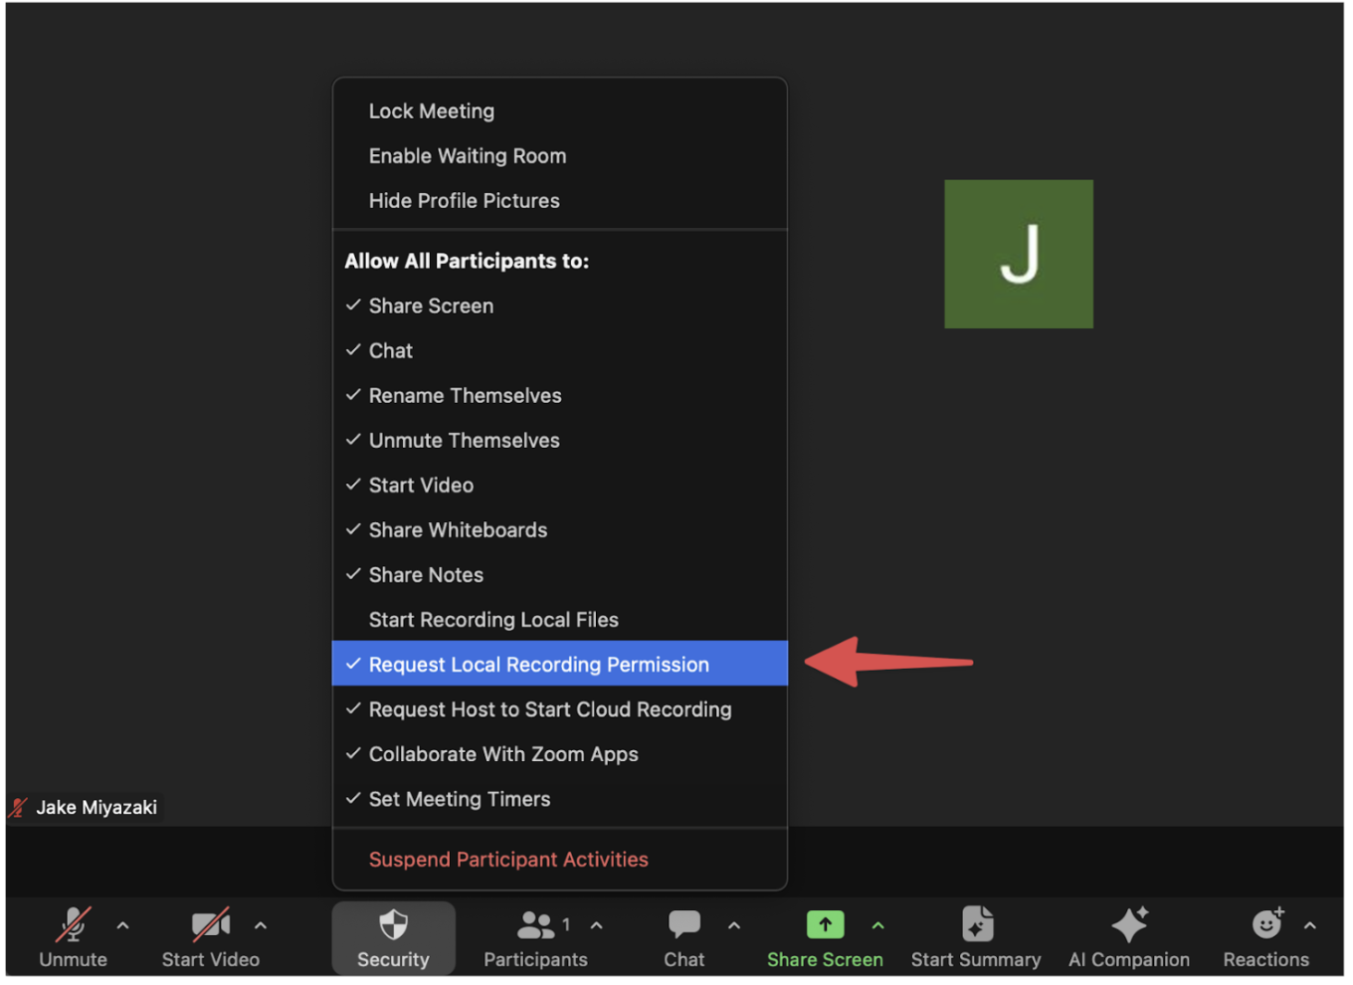Click the Unmute microphone icon
Image resolution: width=1353 pixels, height=985 pixels.
73,925
